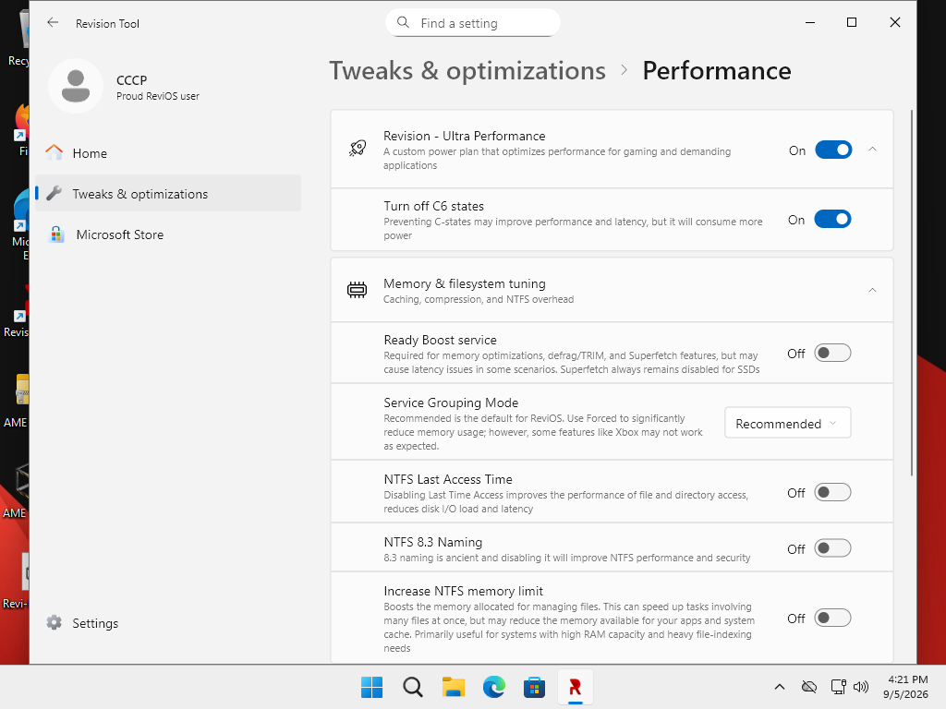This screenshot has height=709, width=946.
Task: Click the CCCP user name
Action: tap(131, 80)
